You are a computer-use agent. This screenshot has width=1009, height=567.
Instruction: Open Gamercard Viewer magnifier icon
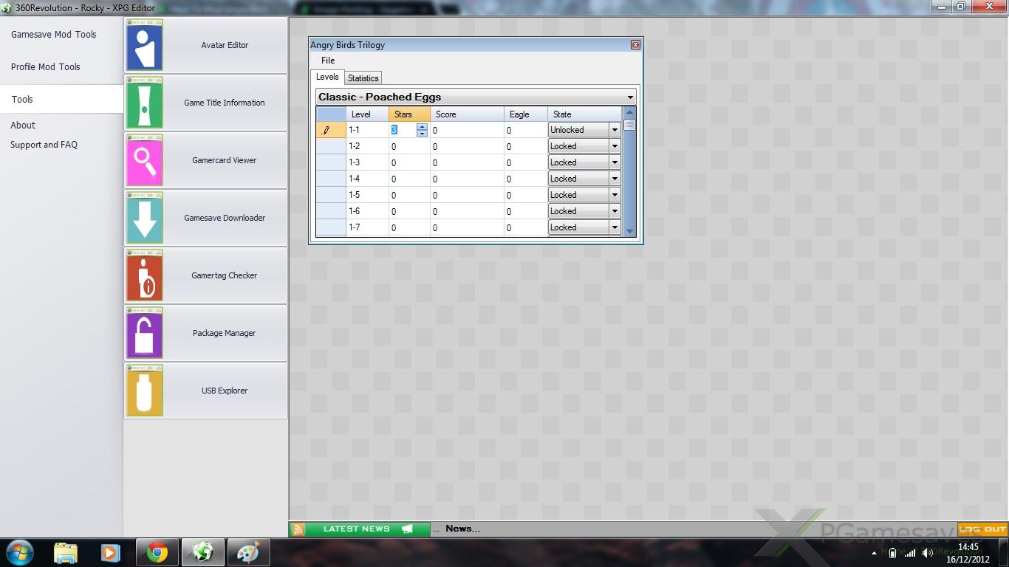(x=145, y=160)
